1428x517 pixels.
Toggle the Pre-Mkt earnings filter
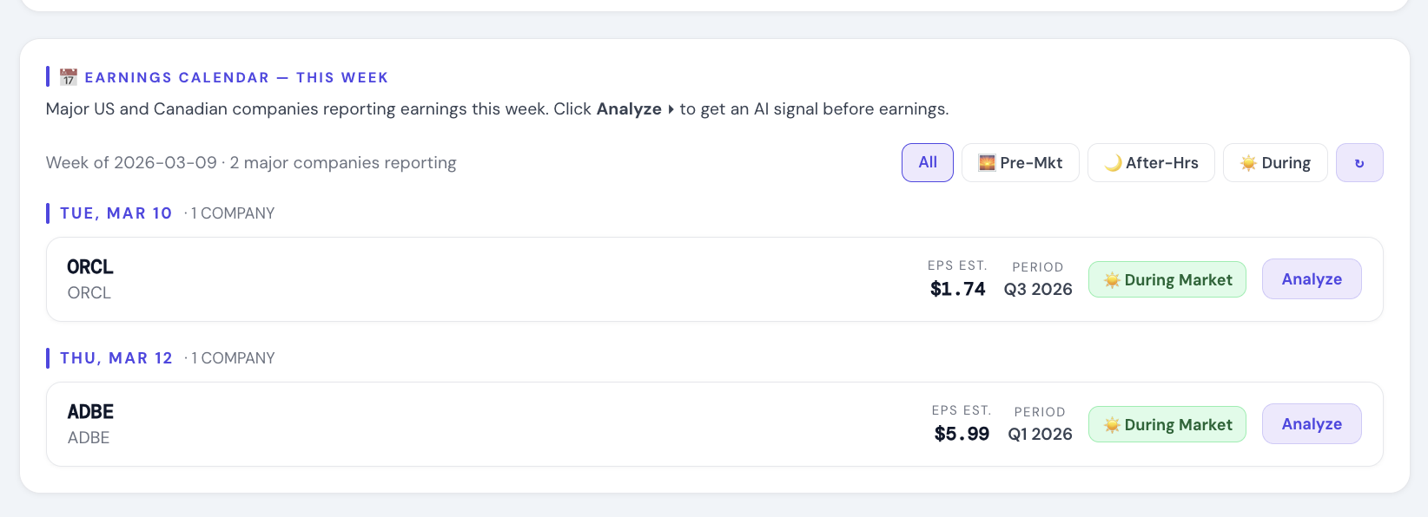point(1021,162)
